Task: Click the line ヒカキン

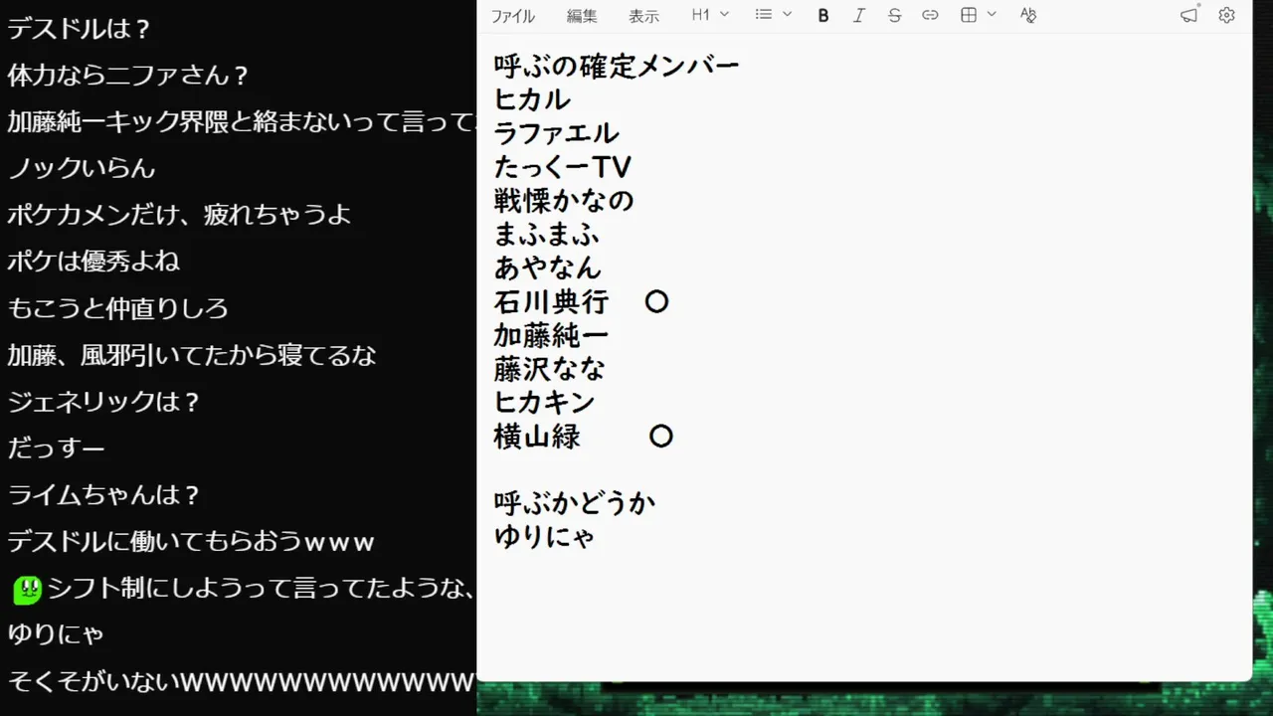Action: [x=544, y=402]
